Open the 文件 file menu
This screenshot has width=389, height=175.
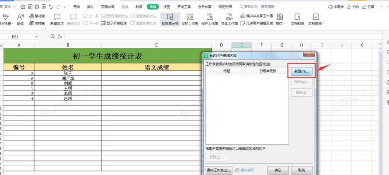click(x=7, y=7)
